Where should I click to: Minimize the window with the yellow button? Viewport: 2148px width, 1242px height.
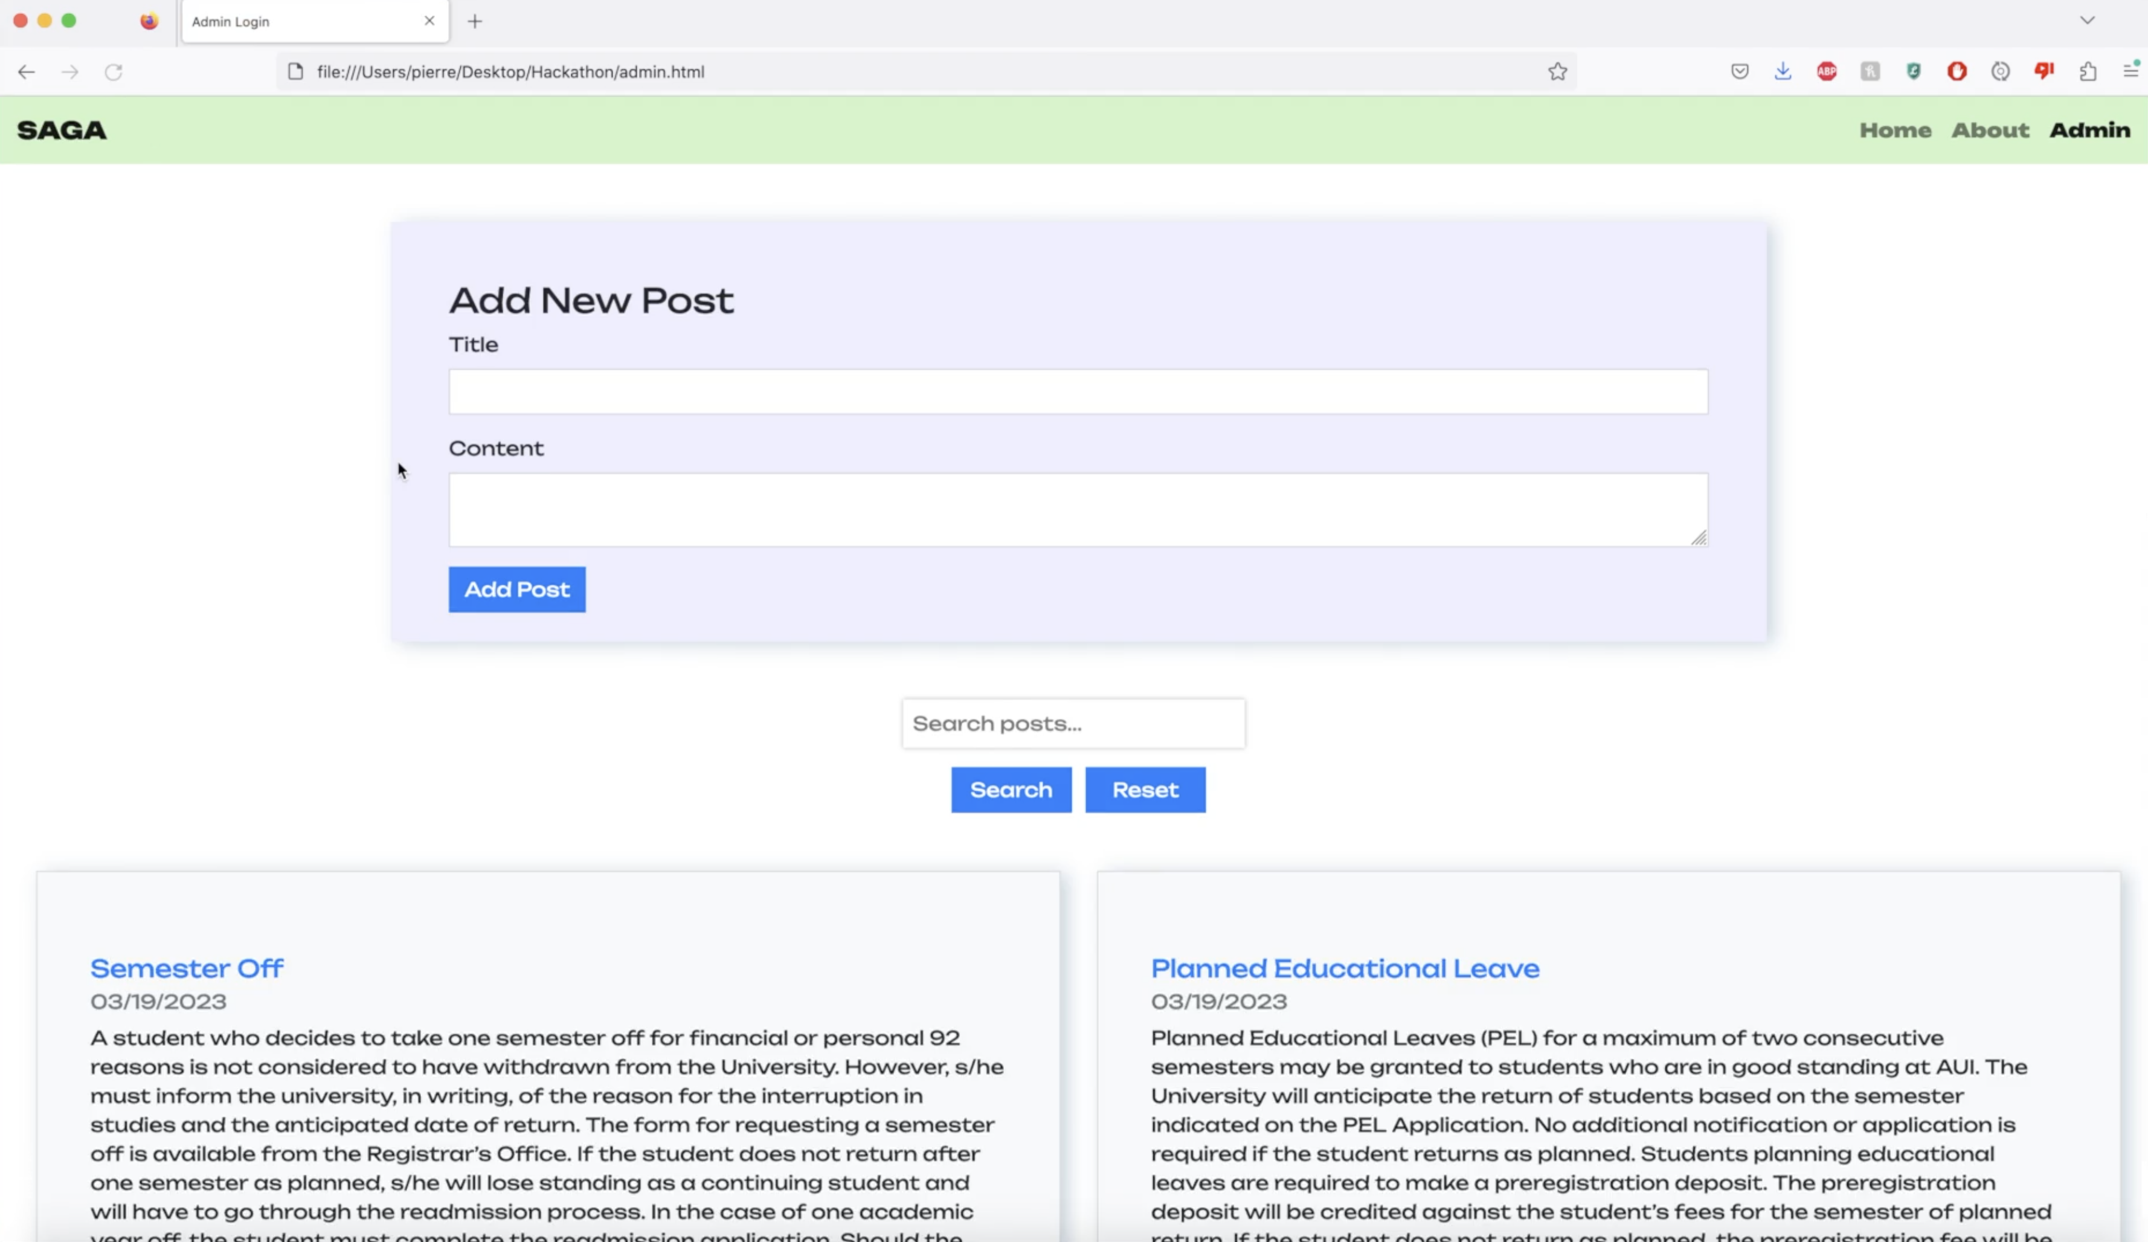tap(44, 21)
